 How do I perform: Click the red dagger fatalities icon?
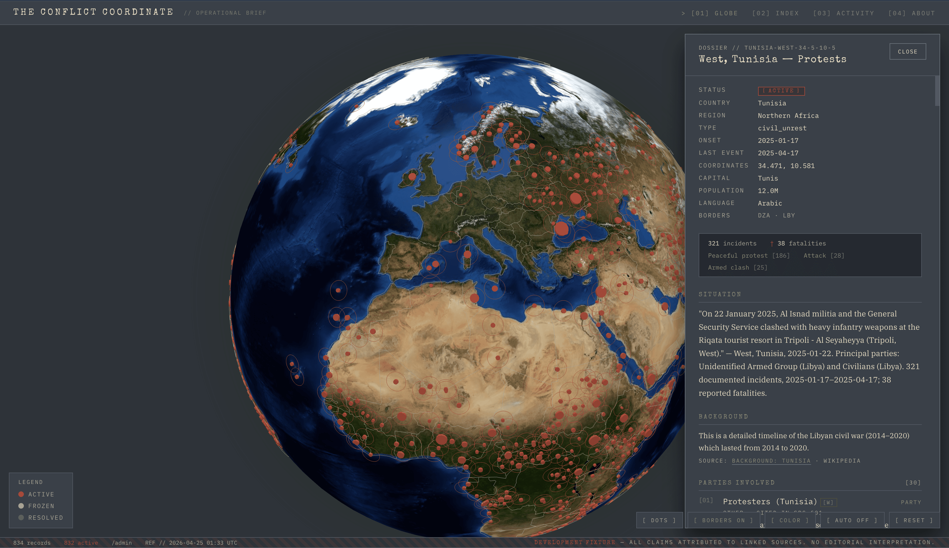tap(772, 243)
